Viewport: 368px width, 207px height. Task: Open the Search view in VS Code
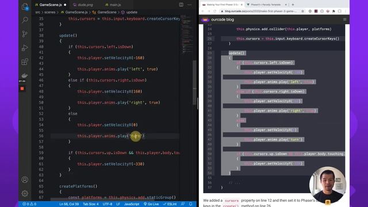[25, 20]
